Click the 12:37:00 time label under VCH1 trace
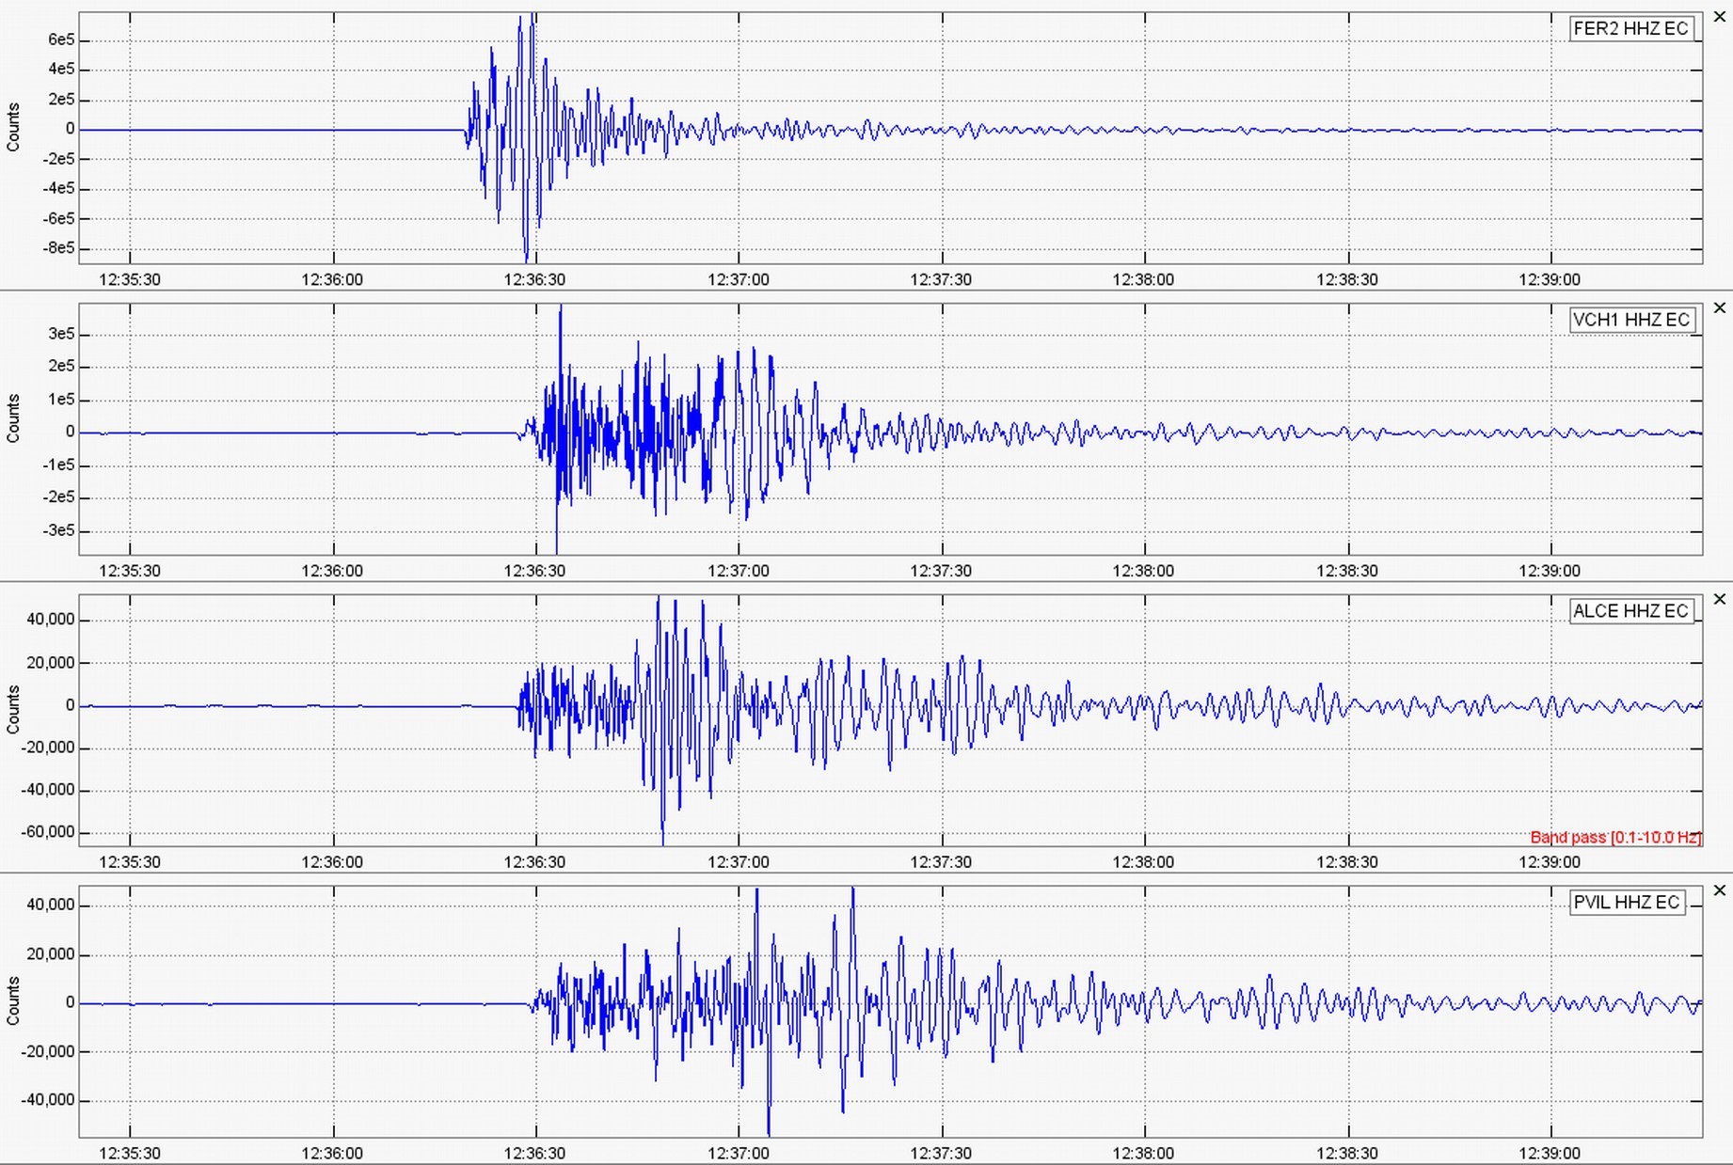Image resolution: width=1733 pixels, height=1165 pixels. [x=739, y=571]
